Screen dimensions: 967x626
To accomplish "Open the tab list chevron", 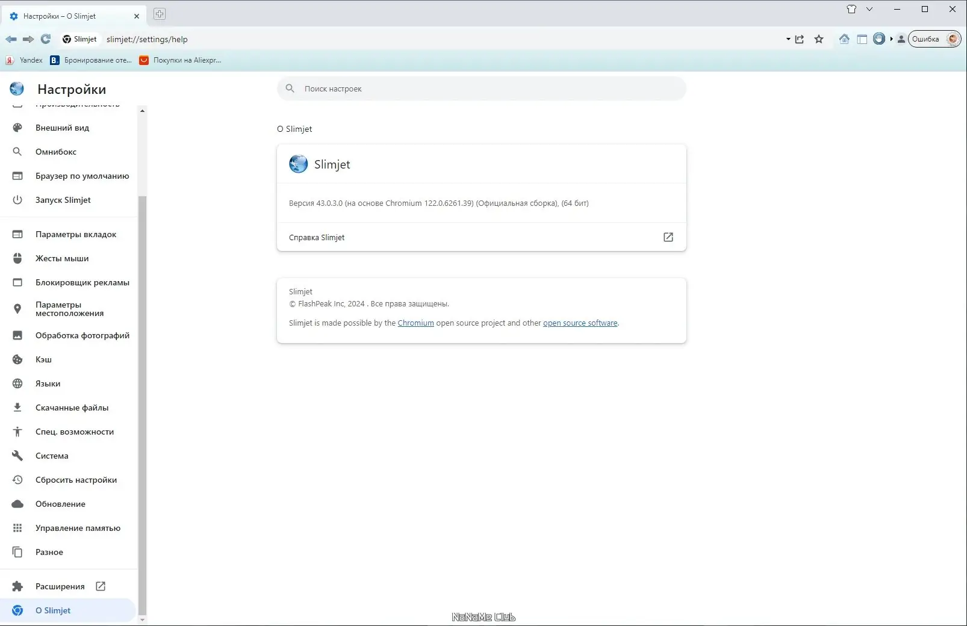I will coord(869,9).
